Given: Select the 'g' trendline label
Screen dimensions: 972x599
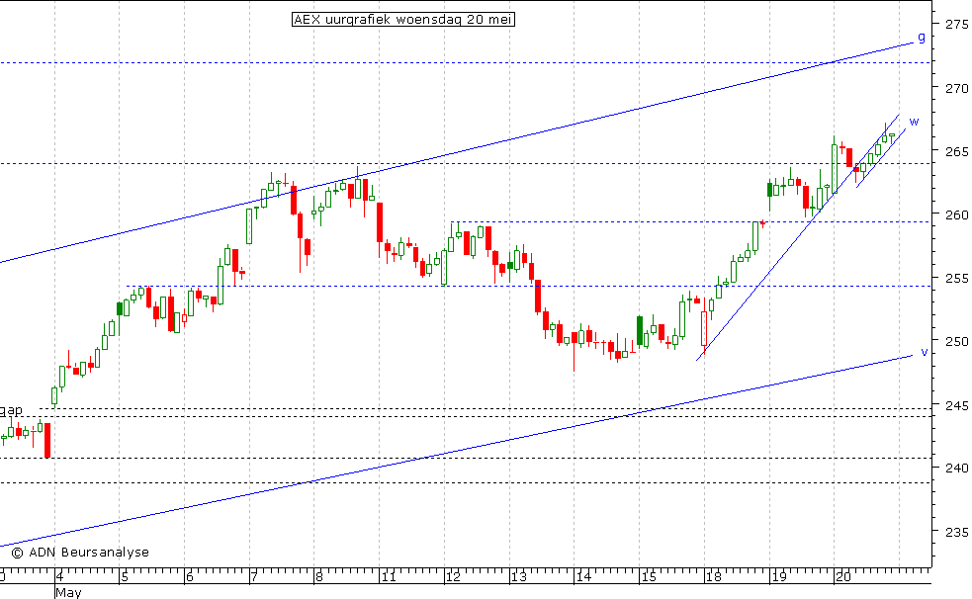Looking at the screenshot, I should click(x=922, y=38).
